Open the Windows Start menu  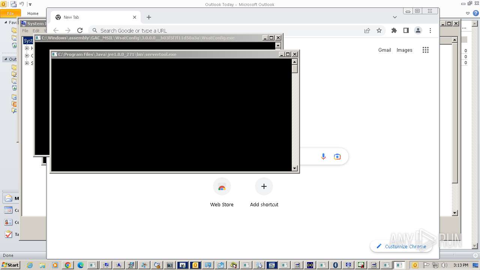tap(10, 265)
